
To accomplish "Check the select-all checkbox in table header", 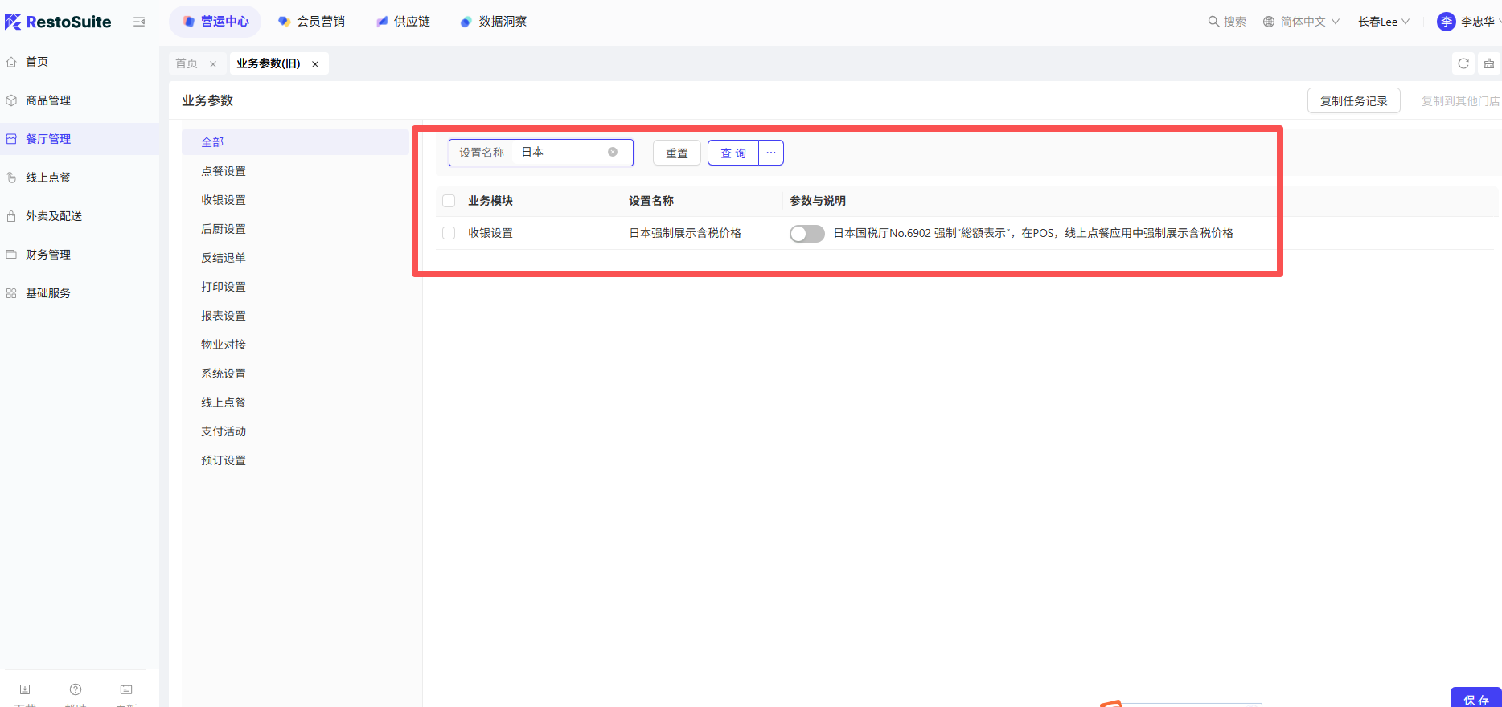I will pyautogui.click(x=449, y=201).
